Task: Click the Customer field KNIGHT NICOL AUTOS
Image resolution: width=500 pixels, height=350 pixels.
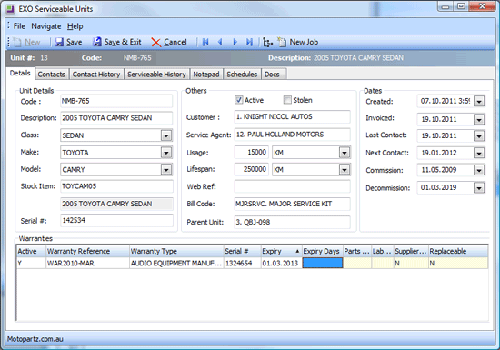Action: [x=292, y=116]
